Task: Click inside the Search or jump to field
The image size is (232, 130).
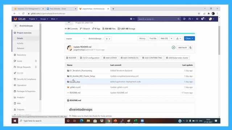Action: coord(157,19)
